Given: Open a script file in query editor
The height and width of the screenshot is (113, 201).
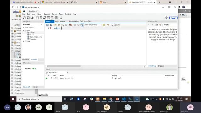Looking at the screenshot, I should [47, 25].
